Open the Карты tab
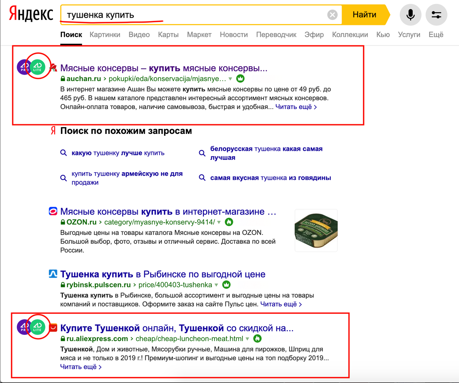The image size is (459, 383). tap(168, 35)
